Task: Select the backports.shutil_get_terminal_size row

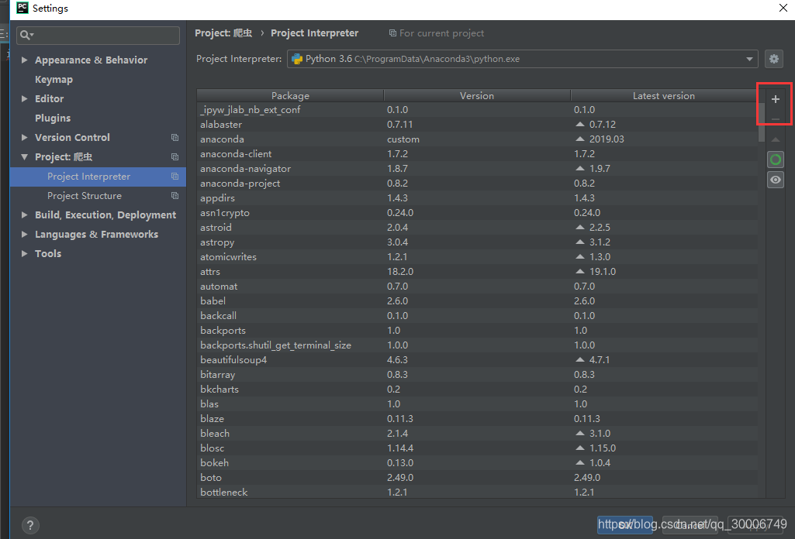Action: [477, 345]
